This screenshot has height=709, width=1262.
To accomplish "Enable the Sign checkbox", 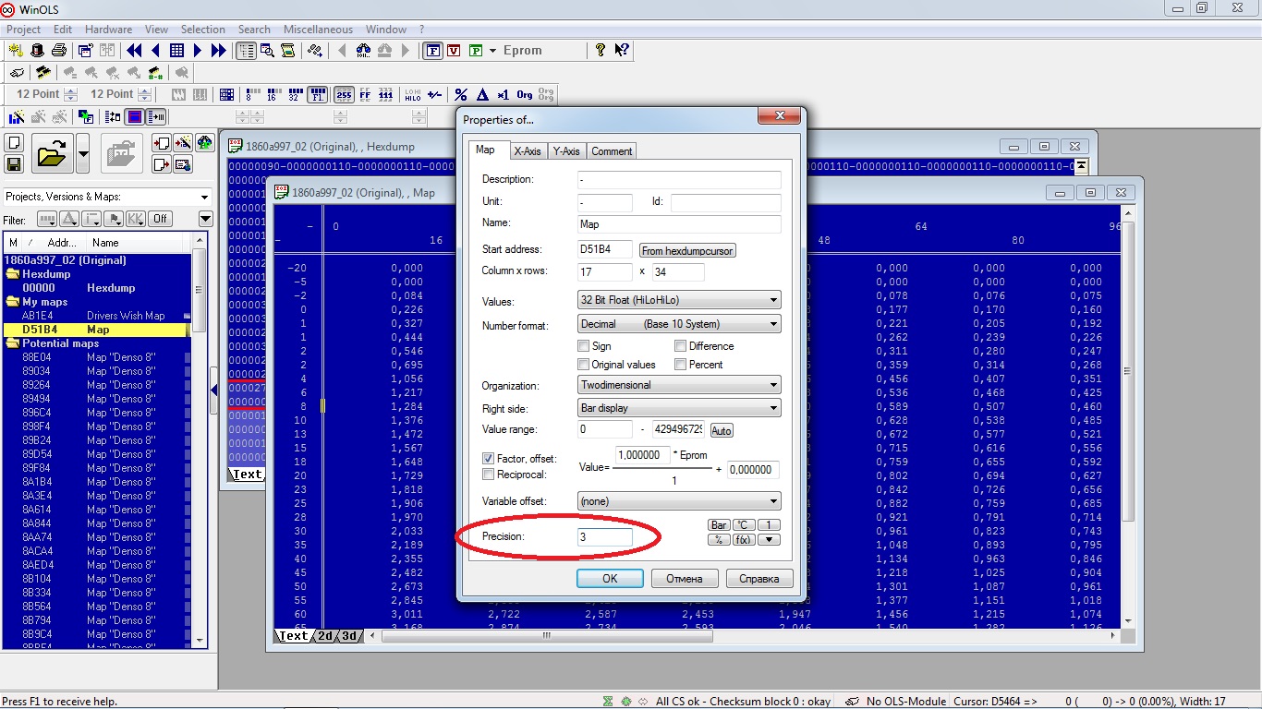I will coord(583,346).
